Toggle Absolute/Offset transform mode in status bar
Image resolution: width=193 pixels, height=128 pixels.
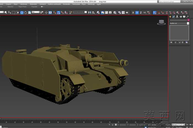click(116, 125)
